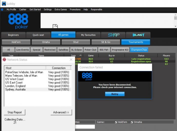The image size is (177, 131).
Task: Click the banner scrollbar up arrow
Action: 175,15
